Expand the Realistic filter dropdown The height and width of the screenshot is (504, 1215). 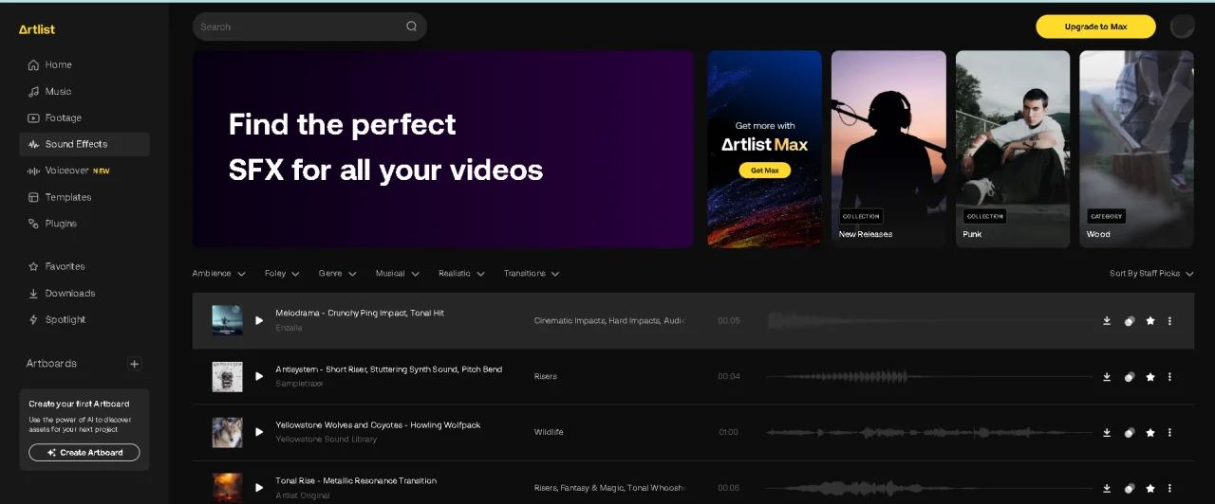462,274
